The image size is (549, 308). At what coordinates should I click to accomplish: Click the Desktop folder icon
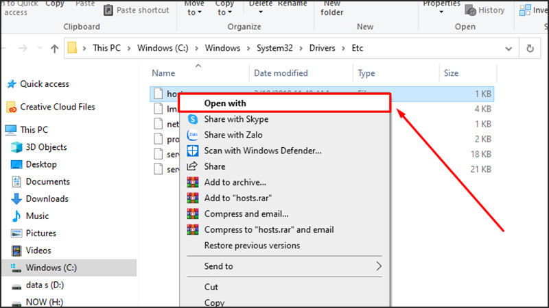coord(16,164)
